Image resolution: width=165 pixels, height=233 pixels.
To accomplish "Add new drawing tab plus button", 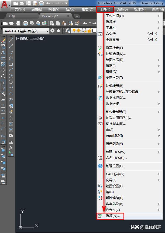I will (77, 16).
